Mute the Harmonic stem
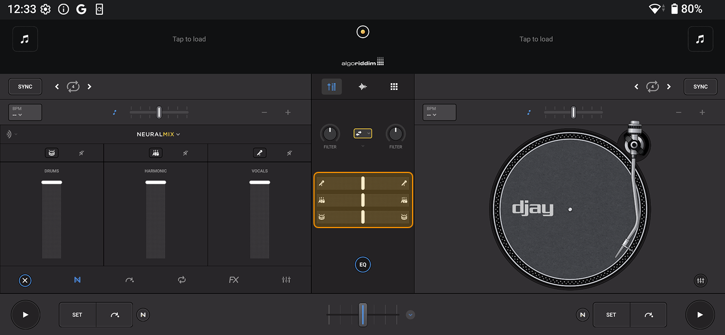The image size is (725, 335). 185,153
